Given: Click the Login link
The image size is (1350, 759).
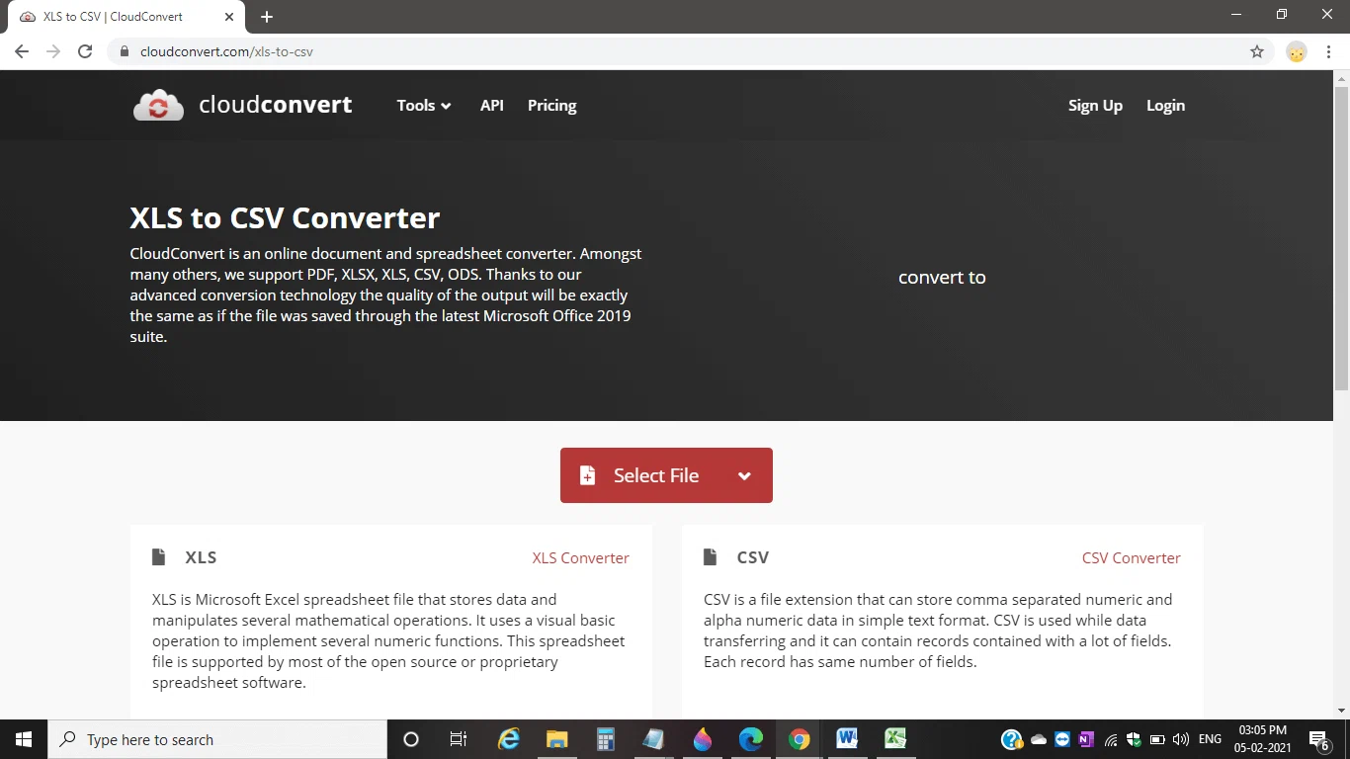Looking at the screenshot, I should (x=1165, y=105).
